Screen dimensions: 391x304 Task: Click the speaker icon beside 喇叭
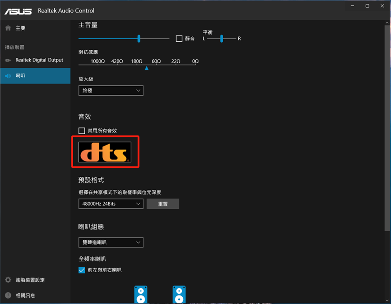8,76
